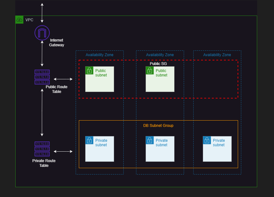Select the Private subnet rectangle in the third zone
274x197 pixels.
click(217, 148)
